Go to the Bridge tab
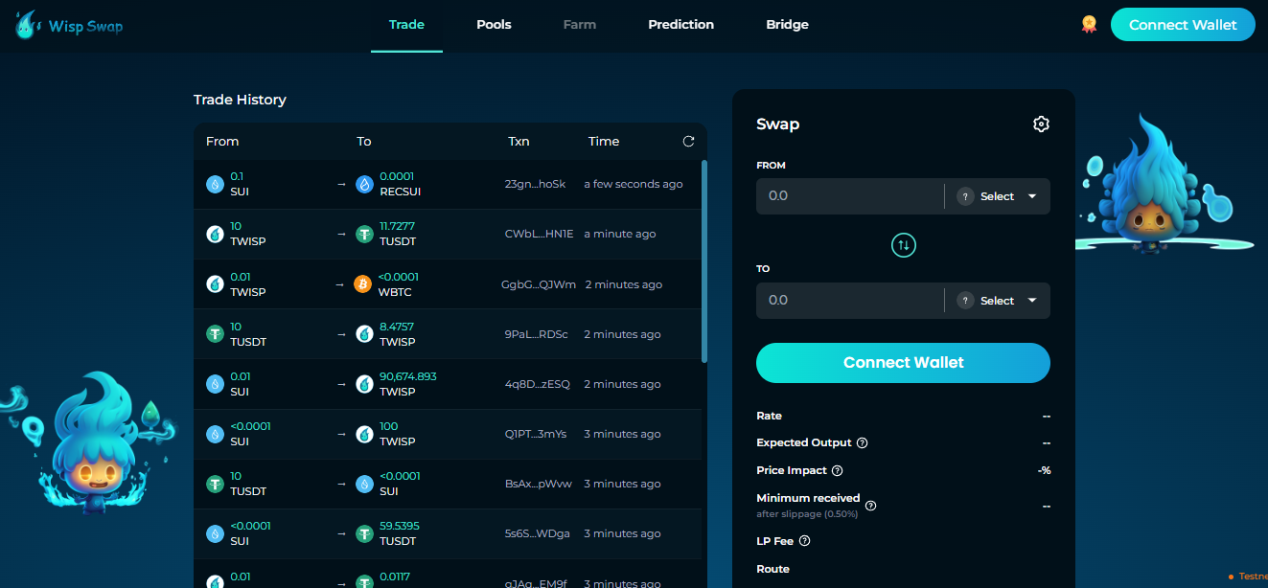1268x588 pixels. [x=787, y=25]
